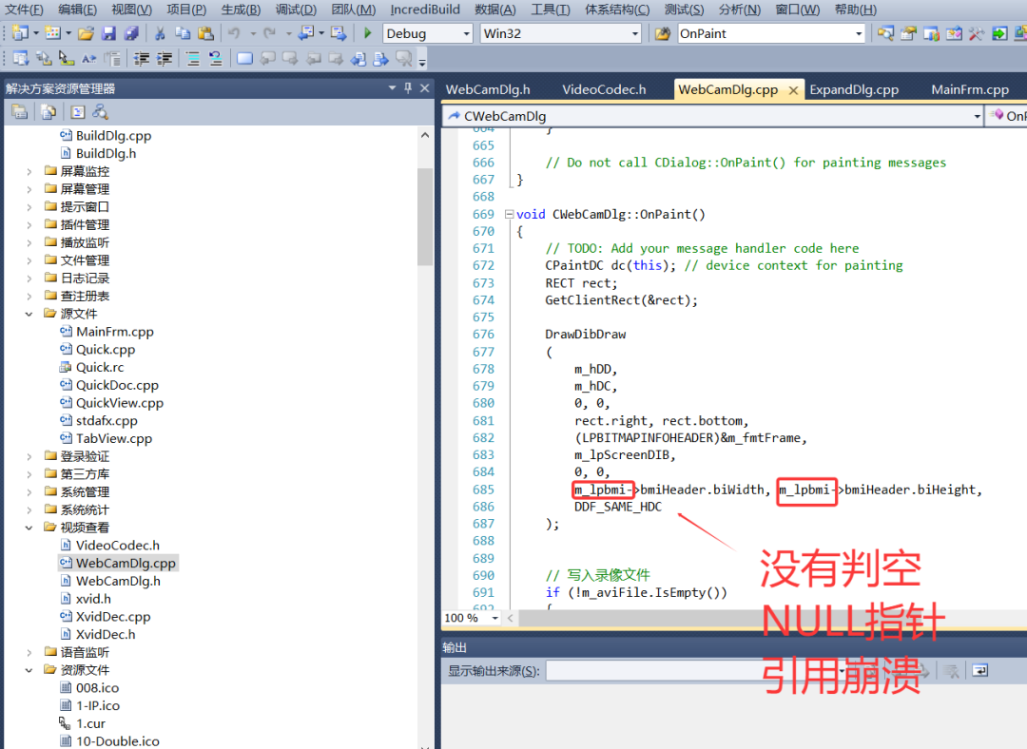Click the Open File folder icon

86,32
